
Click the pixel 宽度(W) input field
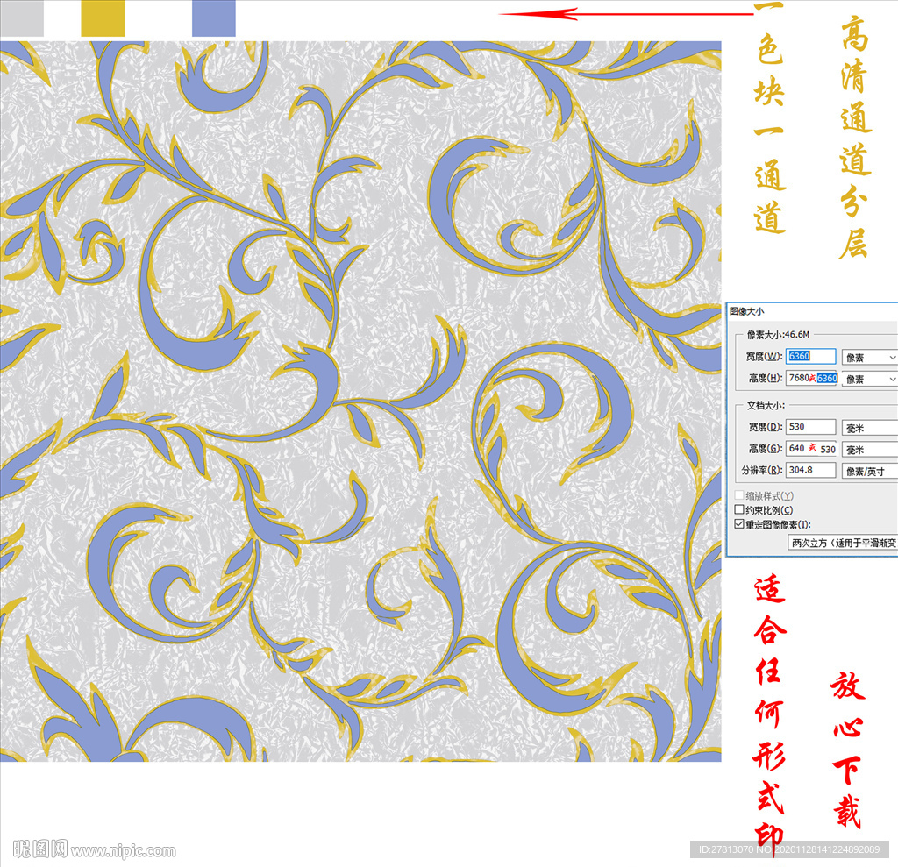(810, 357)
